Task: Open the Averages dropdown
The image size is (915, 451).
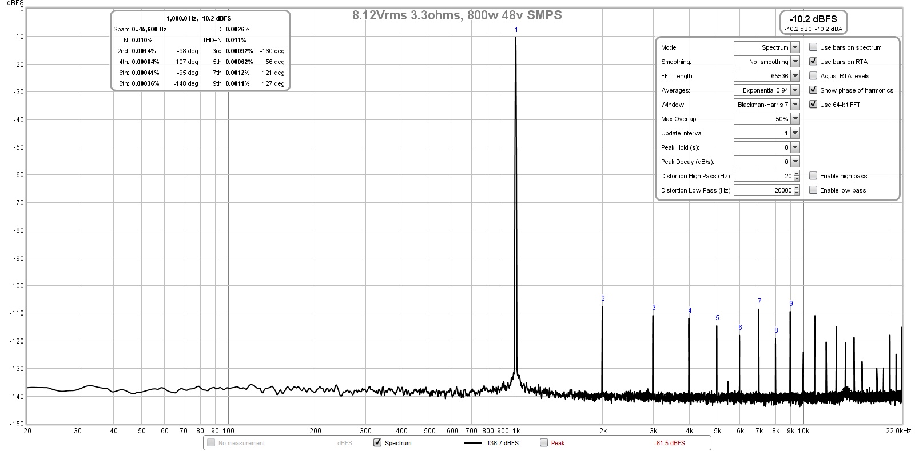Action: tap(766, 90)
